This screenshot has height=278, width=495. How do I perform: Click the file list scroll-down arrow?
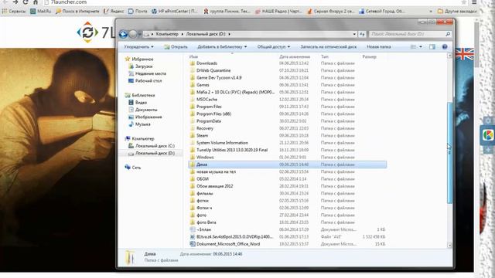point(449,246)
